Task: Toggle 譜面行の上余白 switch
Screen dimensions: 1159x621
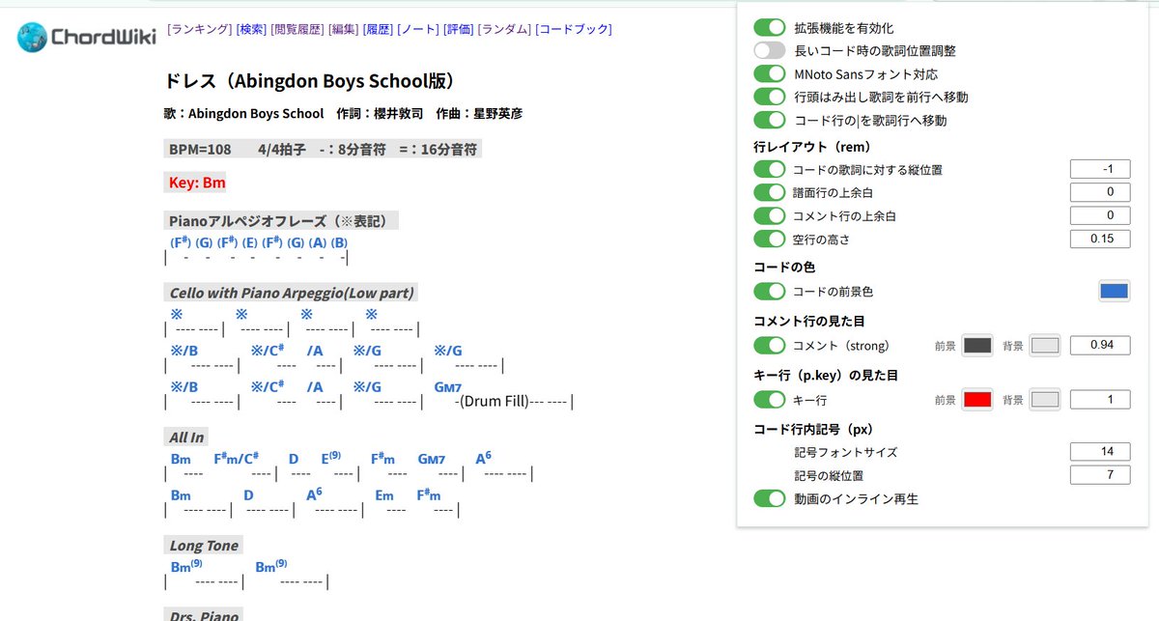Action: 770,192
